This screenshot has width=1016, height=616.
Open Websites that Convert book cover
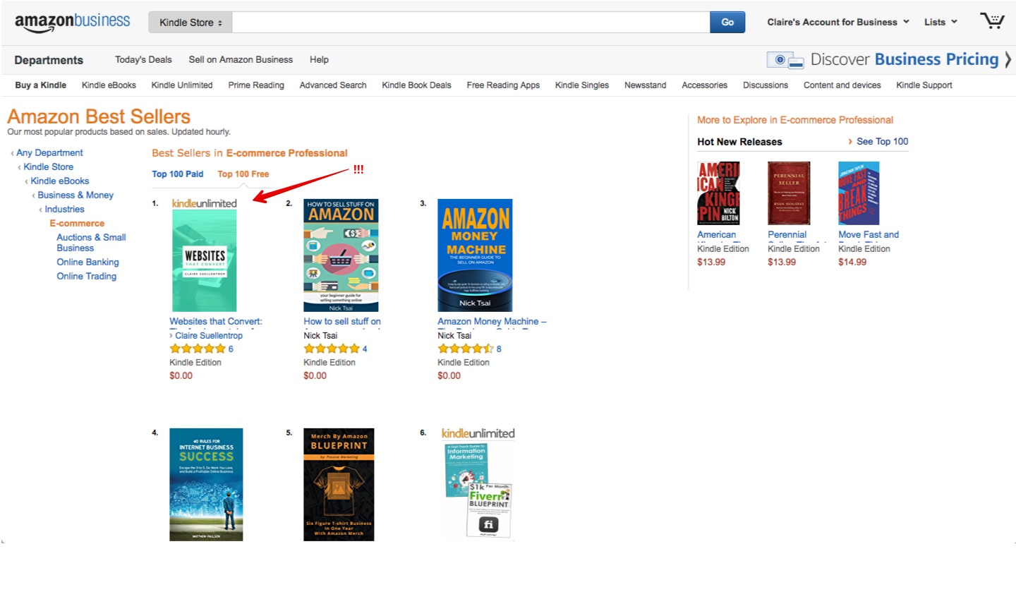click(205, 255)
